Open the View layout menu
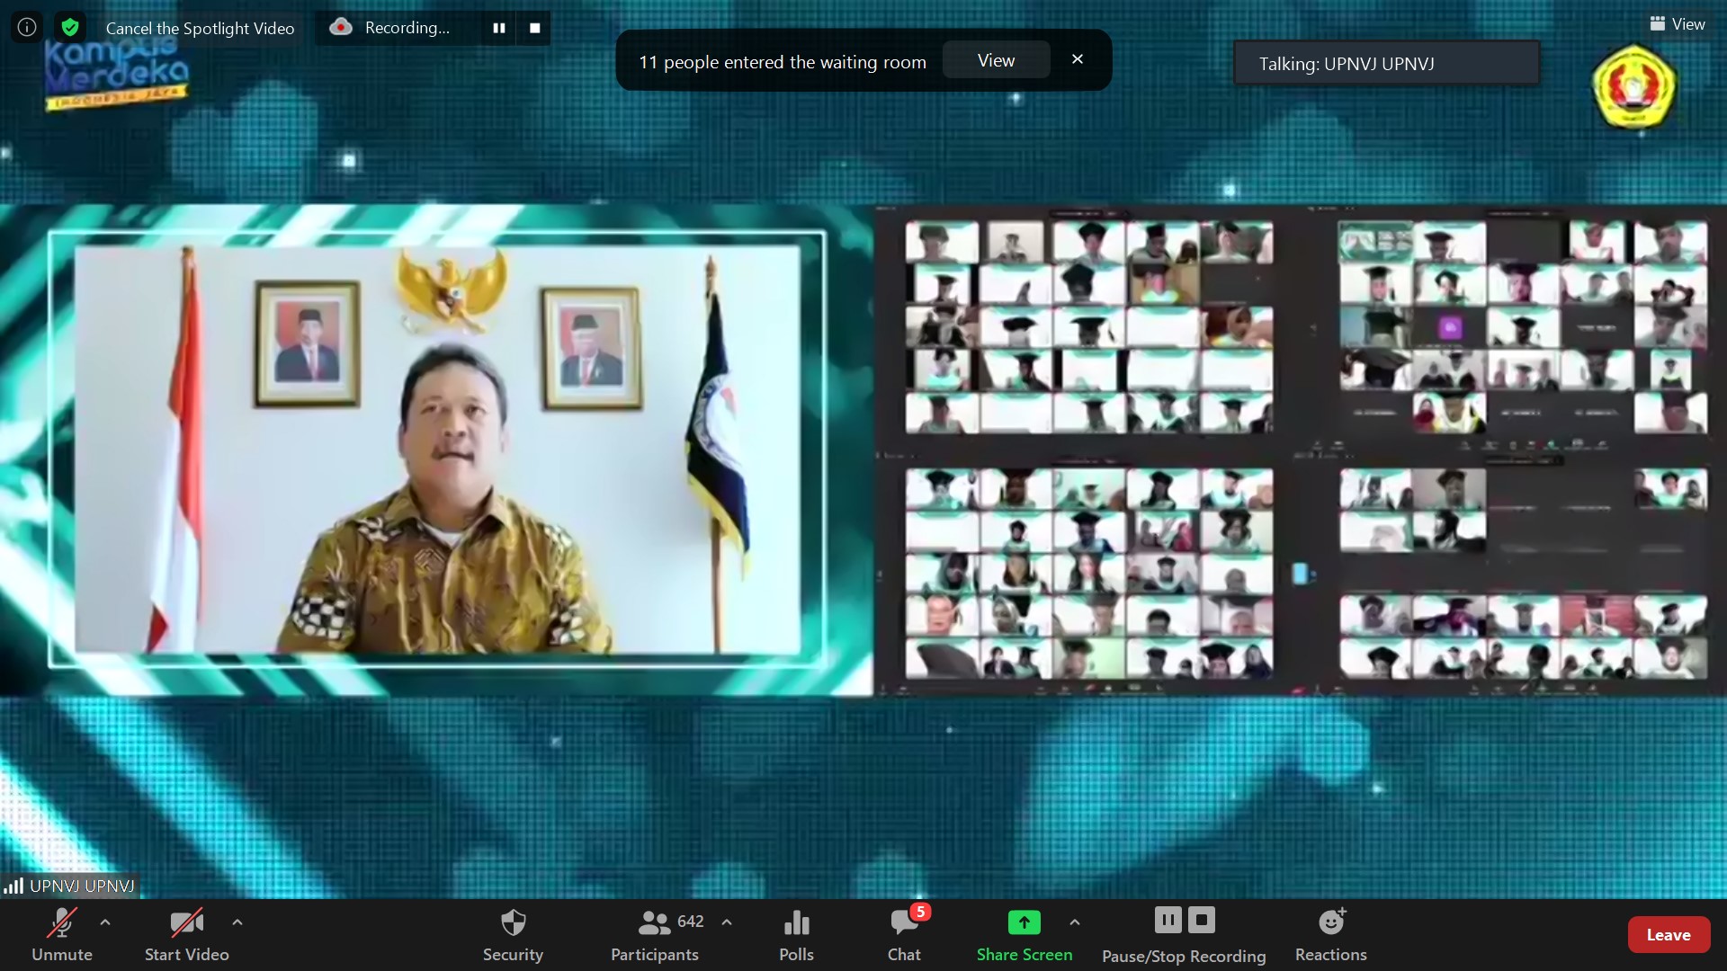This screenshot has width=1727, height=971. (1678, 24)
